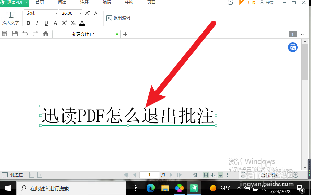Screen dimensions: 311x195
Task: Select continuous two-page view mode
Action: point(228,175)
